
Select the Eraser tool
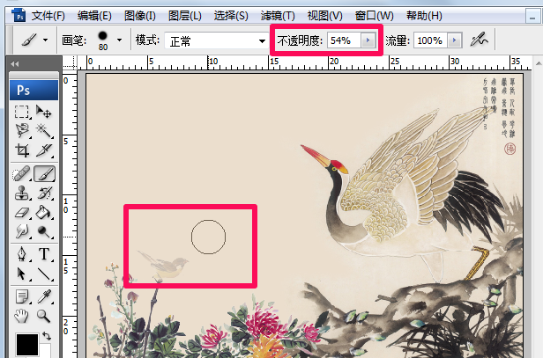click(22, 212)
